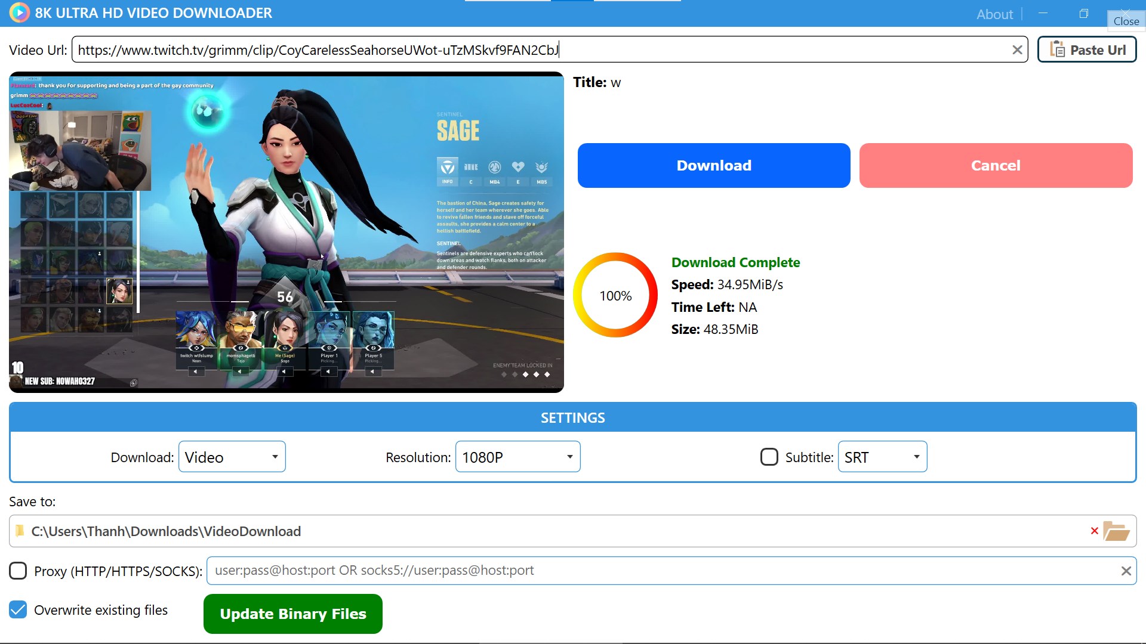
Task: Open the Subtitle format SRT dropdown
Action: click(x=882, y=457)
